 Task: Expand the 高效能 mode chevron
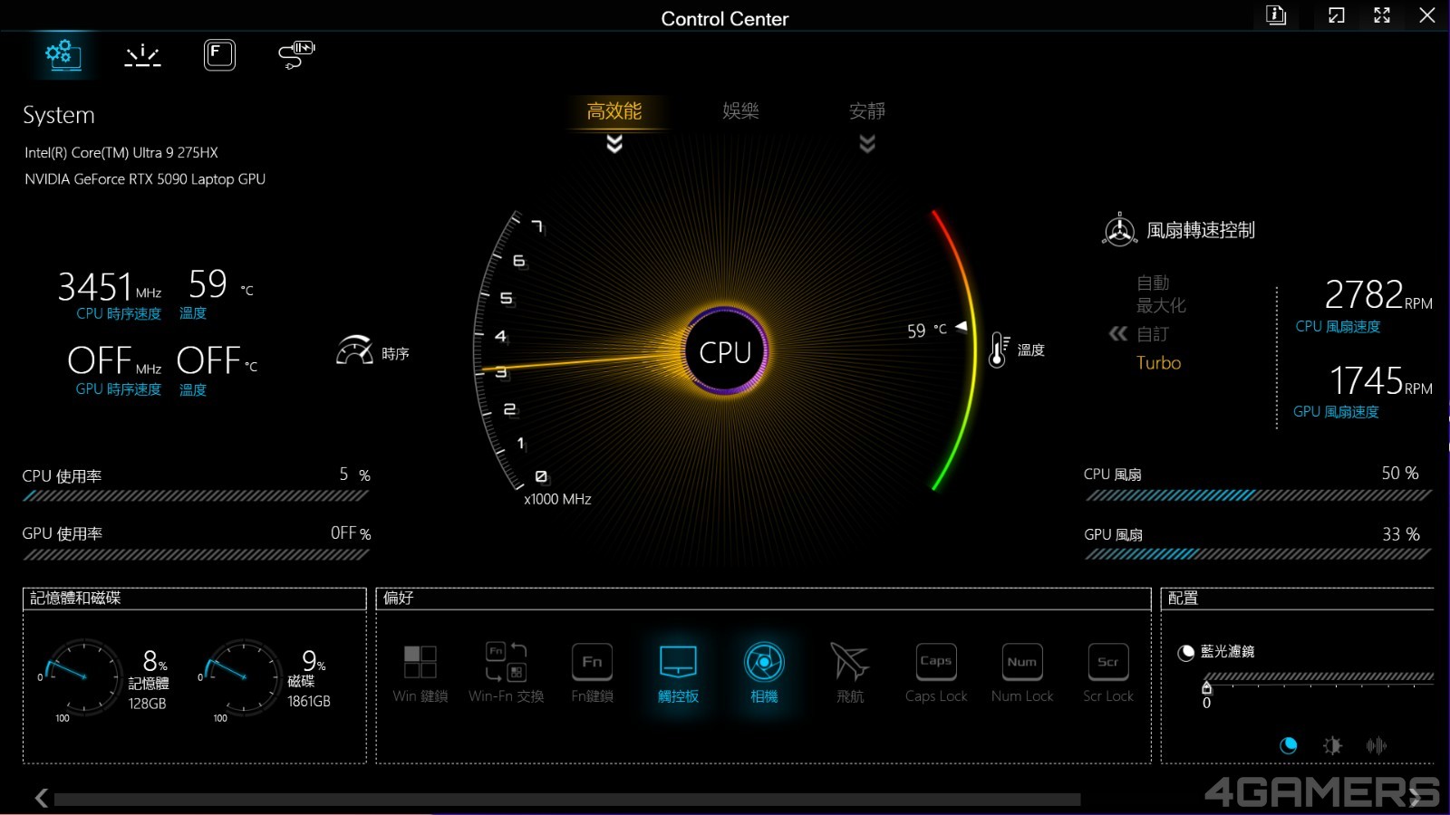point(614,144)
